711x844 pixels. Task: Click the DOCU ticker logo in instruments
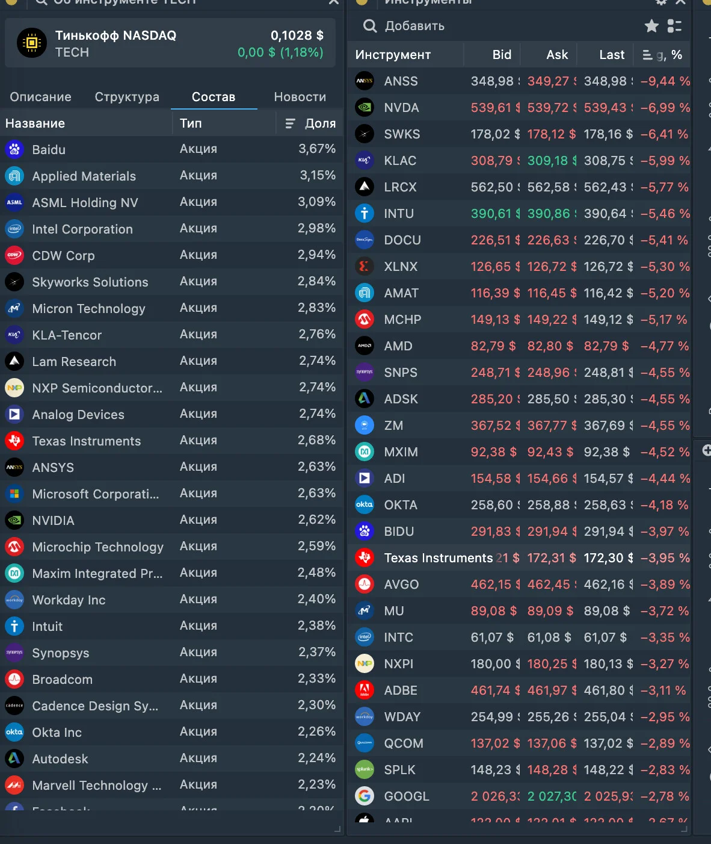[x=365, y=240]
